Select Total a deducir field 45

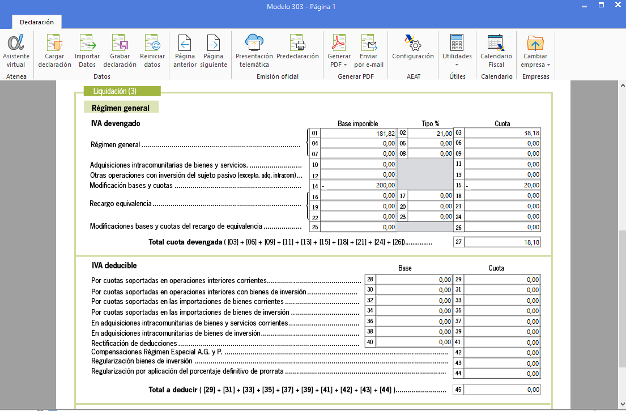(x=502, y=389)
